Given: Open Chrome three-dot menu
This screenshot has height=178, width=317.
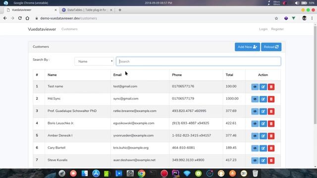Looking at the screenshot, I should (x=312, y=18).
